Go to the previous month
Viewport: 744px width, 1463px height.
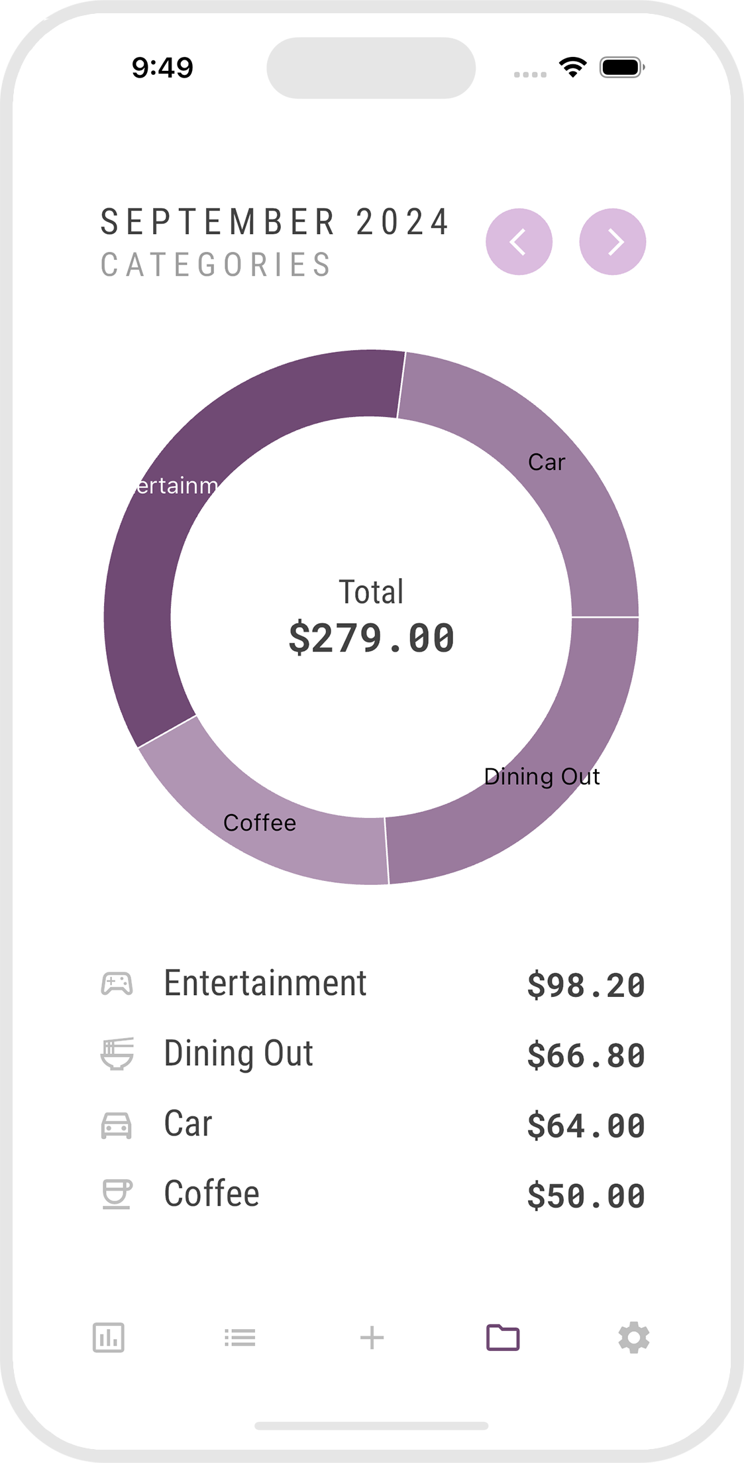(x=519, y=242)
